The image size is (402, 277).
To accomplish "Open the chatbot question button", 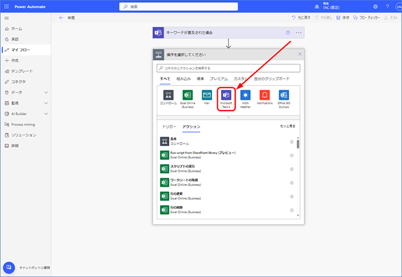I will (x=8, y=267).
